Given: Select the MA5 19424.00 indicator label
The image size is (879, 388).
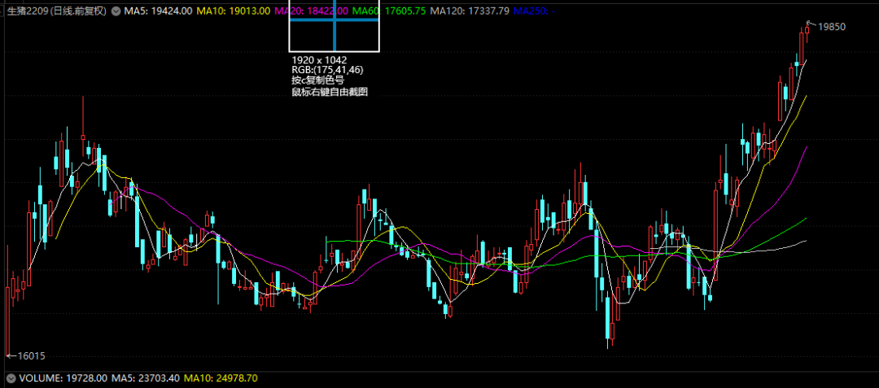Looking at the screenshot, I should tap(159, 11).
